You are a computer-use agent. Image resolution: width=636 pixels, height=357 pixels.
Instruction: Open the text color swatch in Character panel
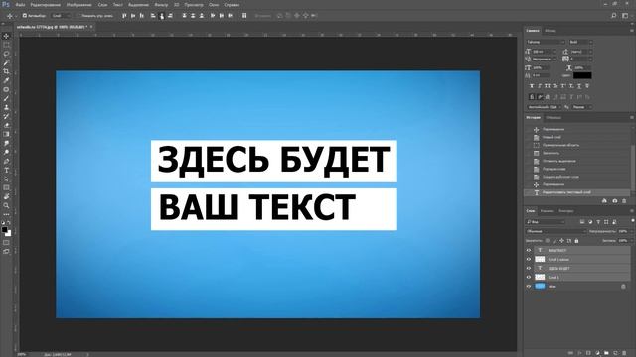(x=582, y=75)
